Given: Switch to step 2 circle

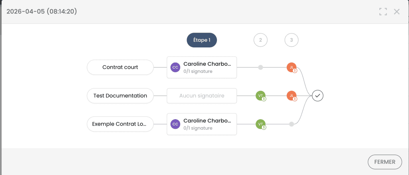Looking at the screenshot, I should (260, 40).
